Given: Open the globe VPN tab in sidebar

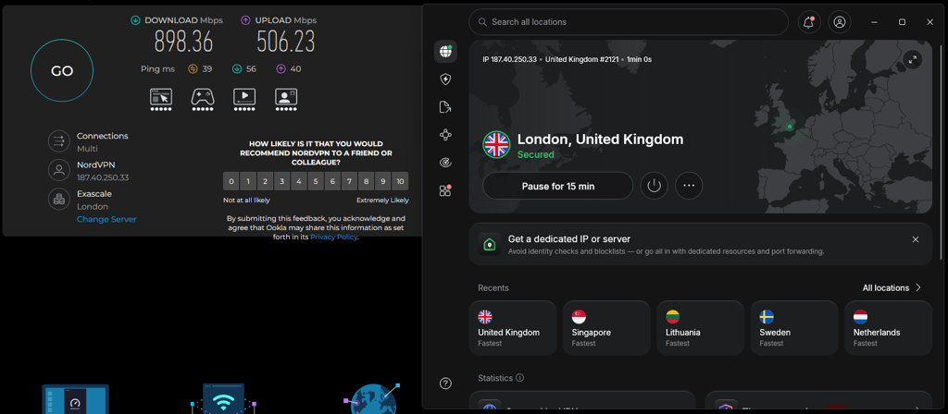Looking at the screenshot, I should pos(445,52).
